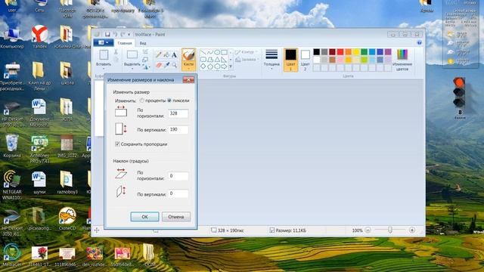Screen dimensions: 484x272
Task: Click the MediaGet desktop shortcut
Action: click(x=12, y=255)
